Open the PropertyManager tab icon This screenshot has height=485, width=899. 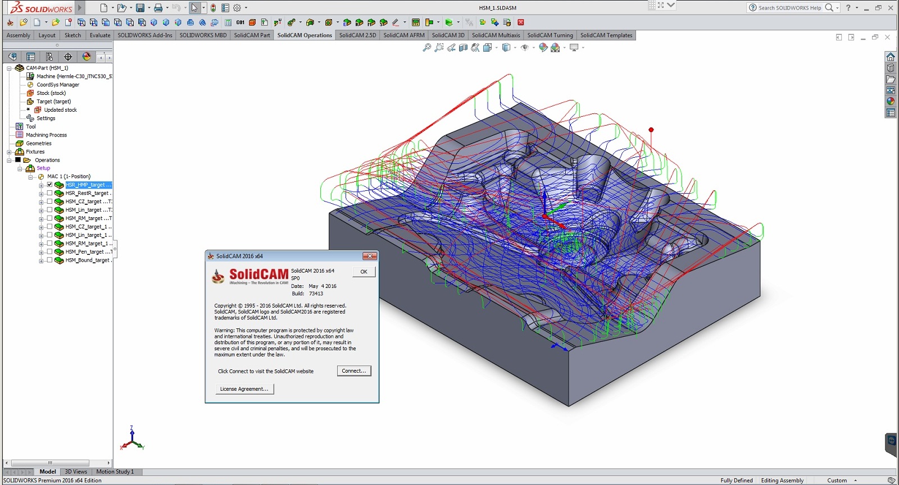pyautogui.click(x=31, y=57)
